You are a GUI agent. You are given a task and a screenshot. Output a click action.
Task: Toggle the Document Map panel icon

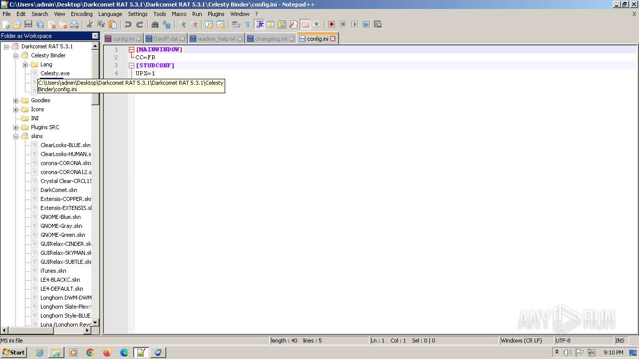(282, 24)
